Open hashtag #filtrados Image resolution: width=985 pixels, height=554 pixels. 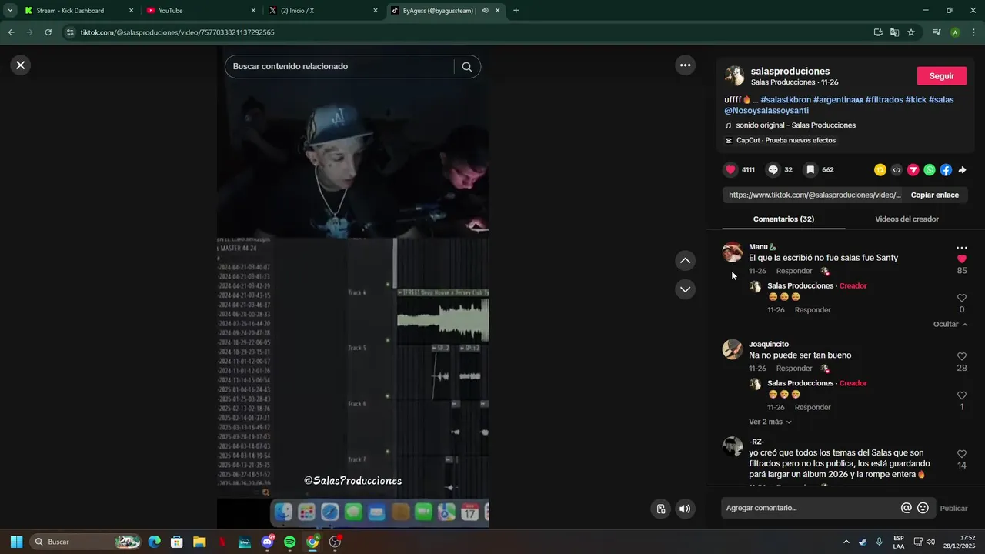(x=884, y=100)
